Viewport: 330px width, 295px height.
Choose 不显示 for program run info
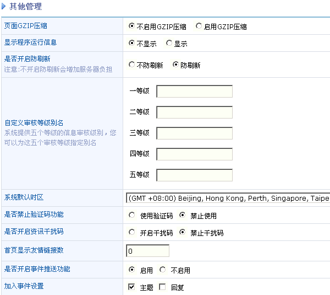pos(131,43)
